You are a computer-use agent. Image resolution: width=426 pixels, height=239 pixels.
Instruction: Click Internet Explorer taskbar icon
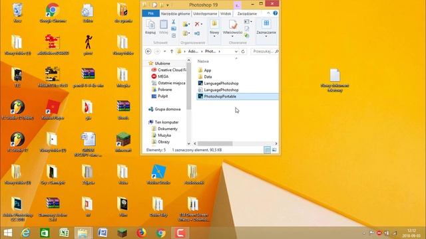pos(25,233)
